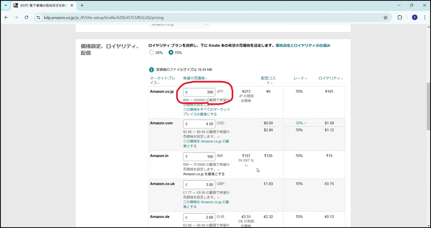Click the Amazon.co.uk この価格を Amazon.co.jp の基準とする link
This screenshot has height=228, width=431.
pyautogui.click(x=206, y=204)
